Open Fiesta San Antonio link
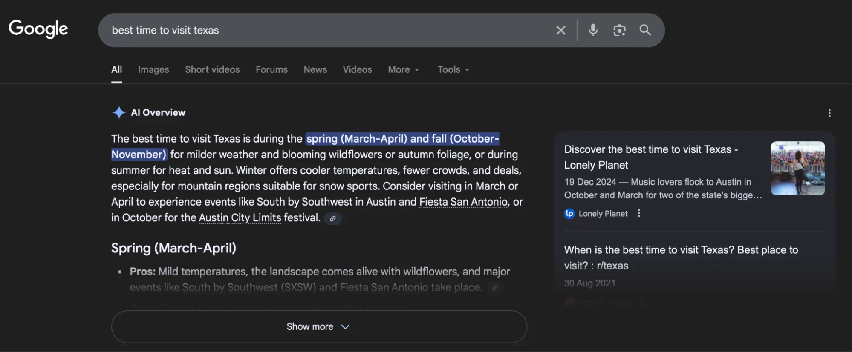852x352 pixels. coord(463,202)
